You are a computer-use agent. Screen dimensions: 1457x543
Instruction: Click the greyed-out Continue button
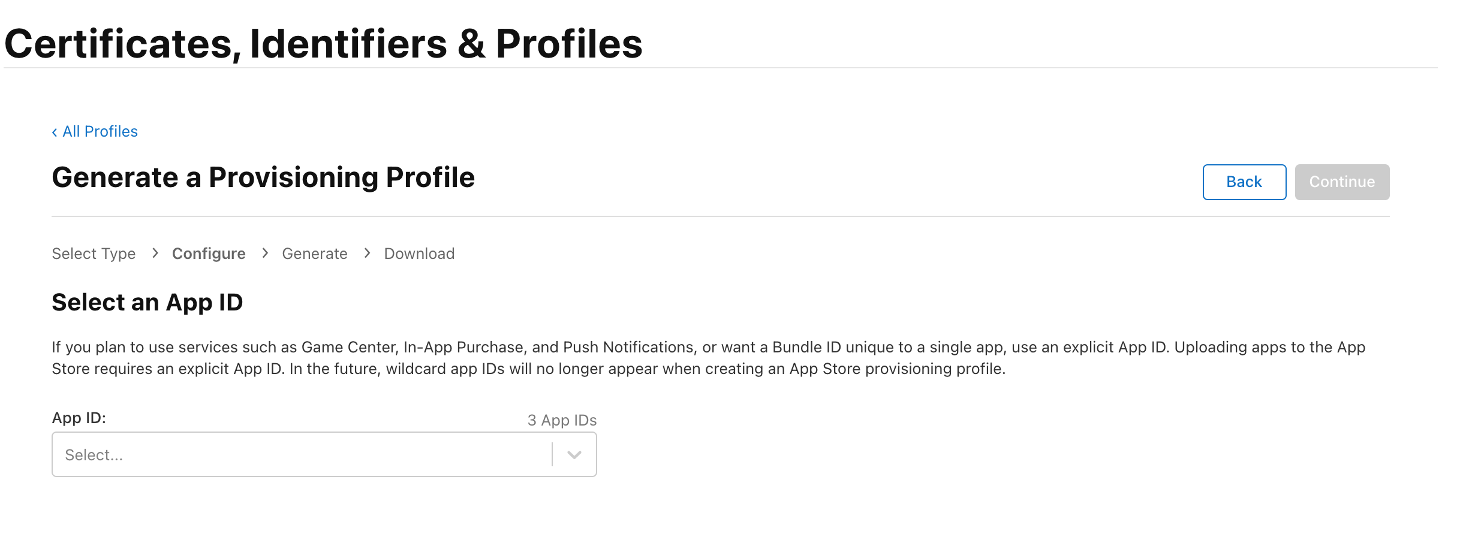pos(1342,182)
